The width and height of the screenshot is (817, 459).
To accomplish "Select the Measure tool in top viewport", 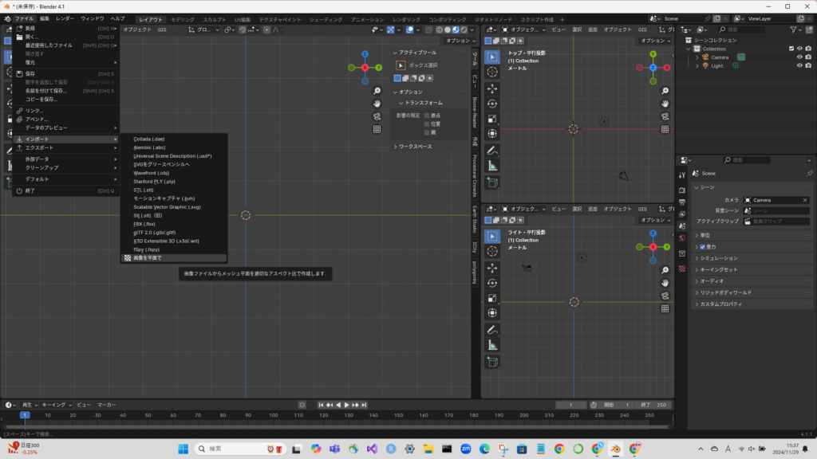I will (x=492, y=166).
